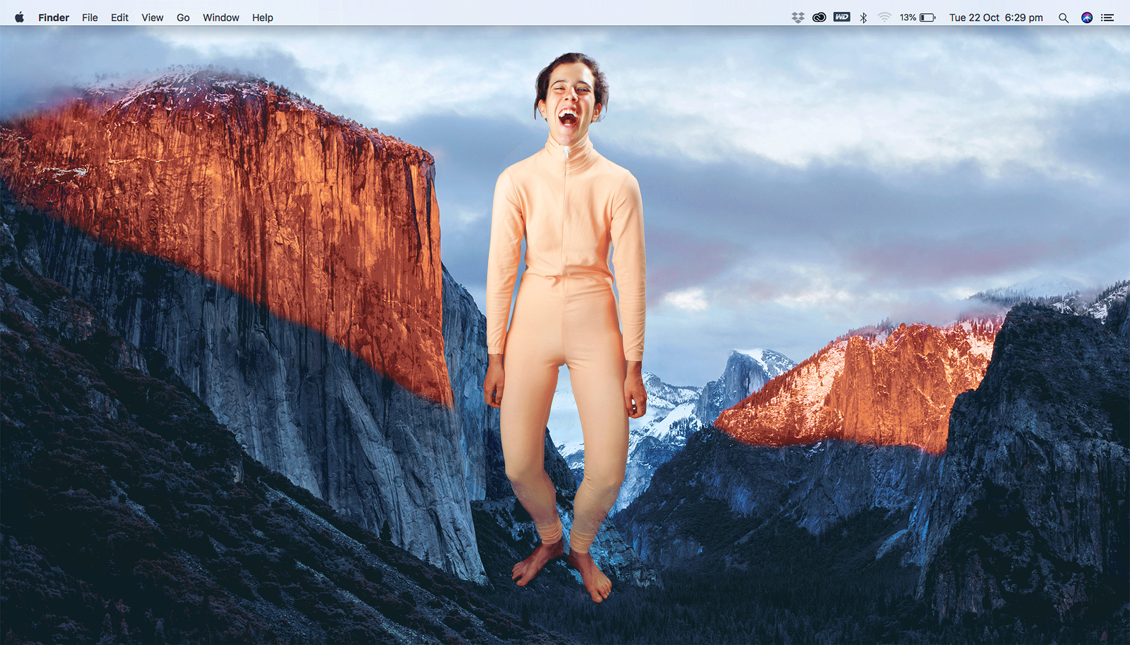Open the Notification Center list icon
The height and width of the screenshot is (645, 1130).
(1107, 17)
